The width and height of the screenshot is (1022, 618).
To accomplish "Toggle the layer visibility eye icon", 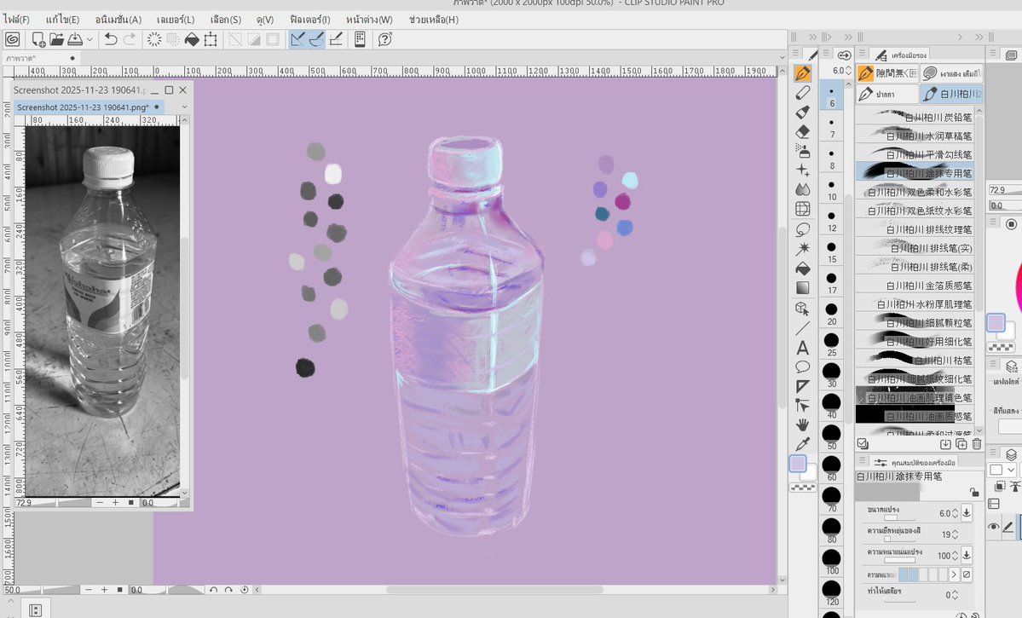I will 994,526.
